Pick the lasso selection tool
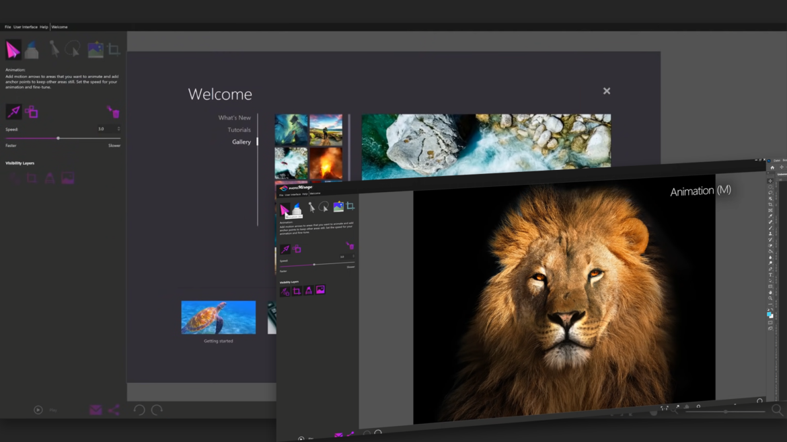 click(73, 49)
